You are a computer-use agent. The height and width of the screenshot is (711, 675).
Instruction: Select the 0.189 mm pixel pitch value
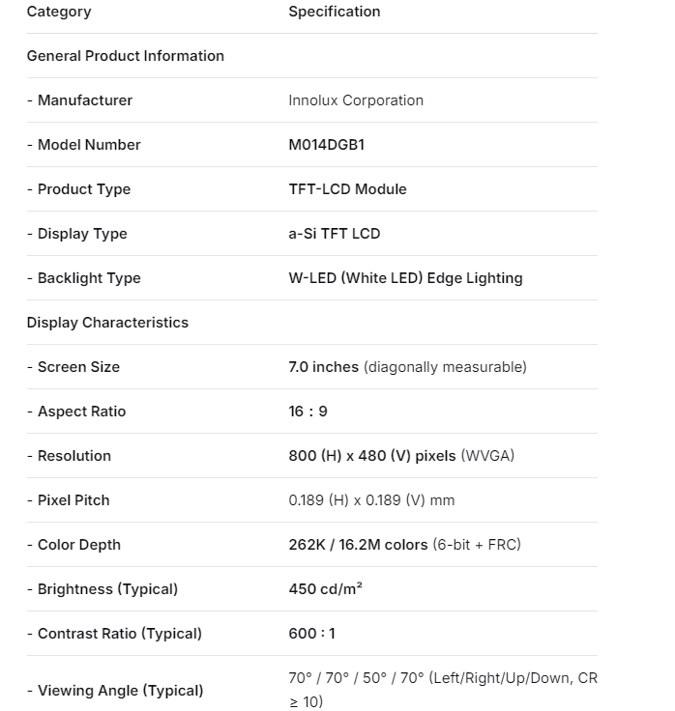coord(370,500)
